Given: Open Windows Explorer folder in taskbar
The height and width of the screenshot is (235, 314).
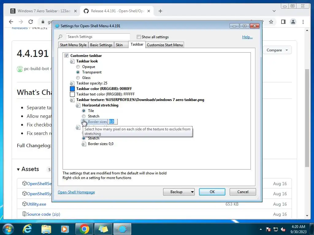Looking at the screenshot, I should coord(46,229).
